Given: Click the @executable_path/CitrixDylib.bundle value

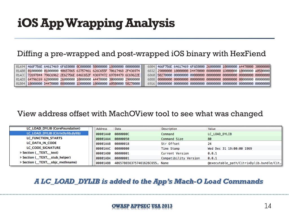Looking at the screenshot, I should 244,163.
